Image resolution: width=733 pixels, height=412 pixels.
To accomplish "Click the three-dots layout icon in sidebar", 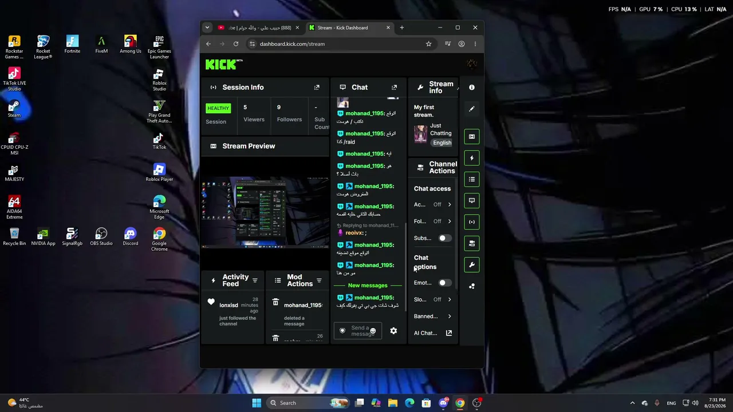I will coord(472,286).
